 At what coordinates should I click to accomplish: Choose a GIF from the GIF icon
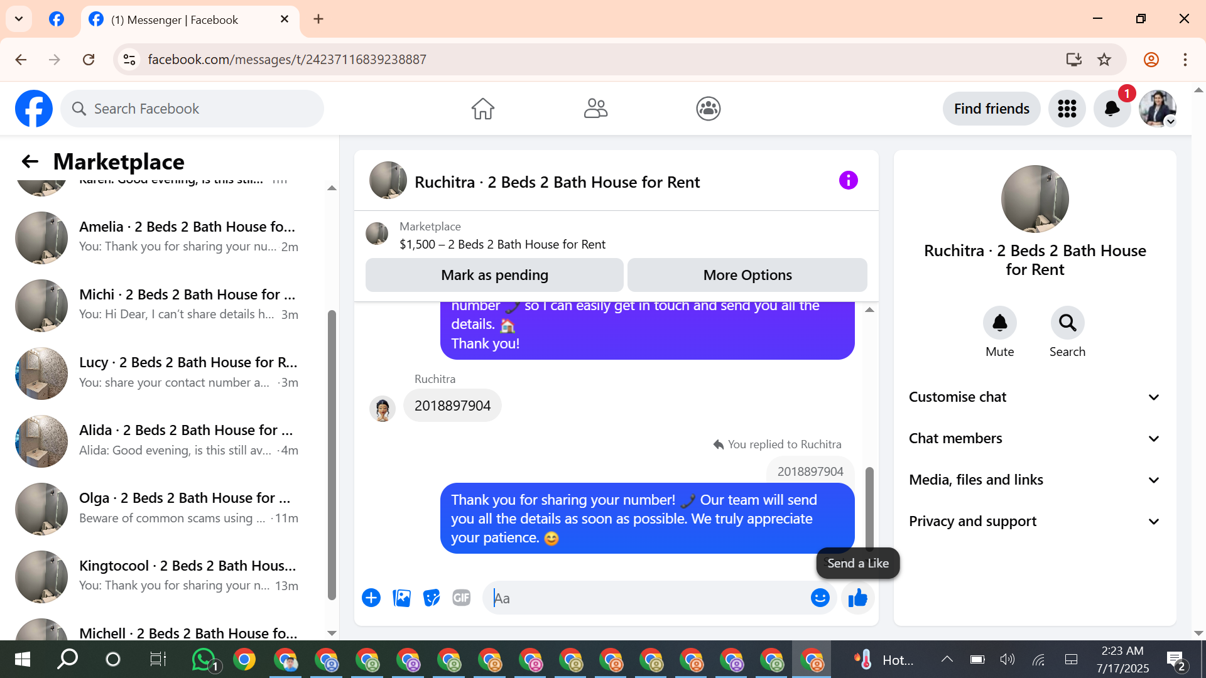pos(462,598)
